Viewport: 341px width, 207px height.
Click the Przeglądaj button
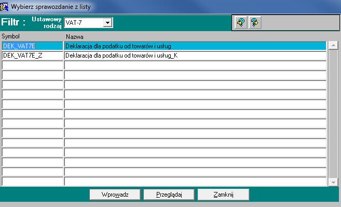(x=169, y=195)
